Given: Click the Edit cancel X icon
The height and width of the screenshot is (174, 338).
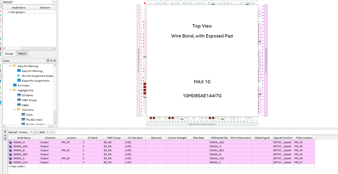Looking at the screenshot, I should (x=47, y=132).
